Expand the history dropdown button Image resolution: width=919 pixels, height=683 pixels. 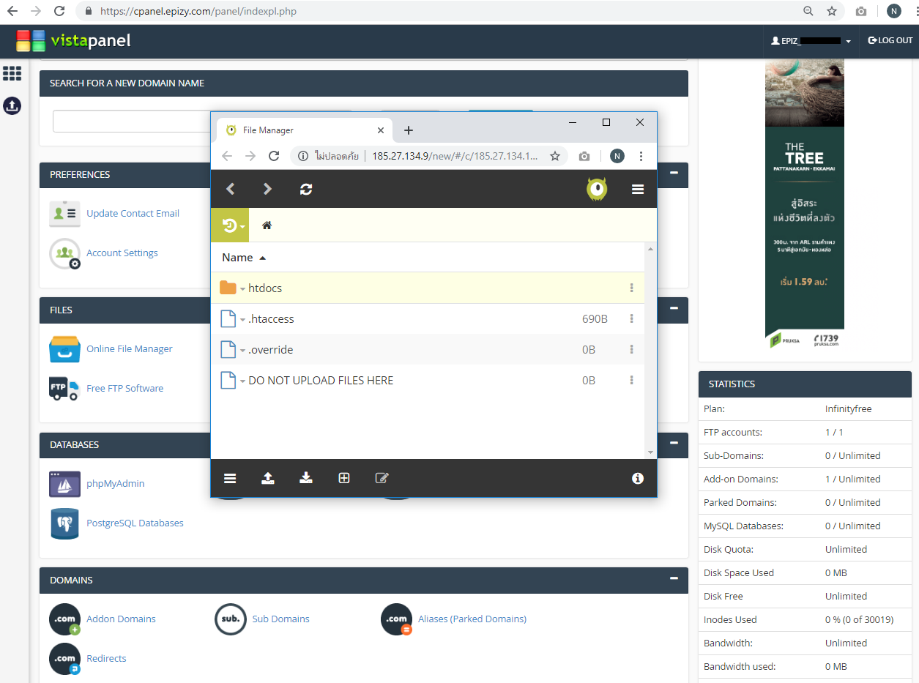[231, 225]
